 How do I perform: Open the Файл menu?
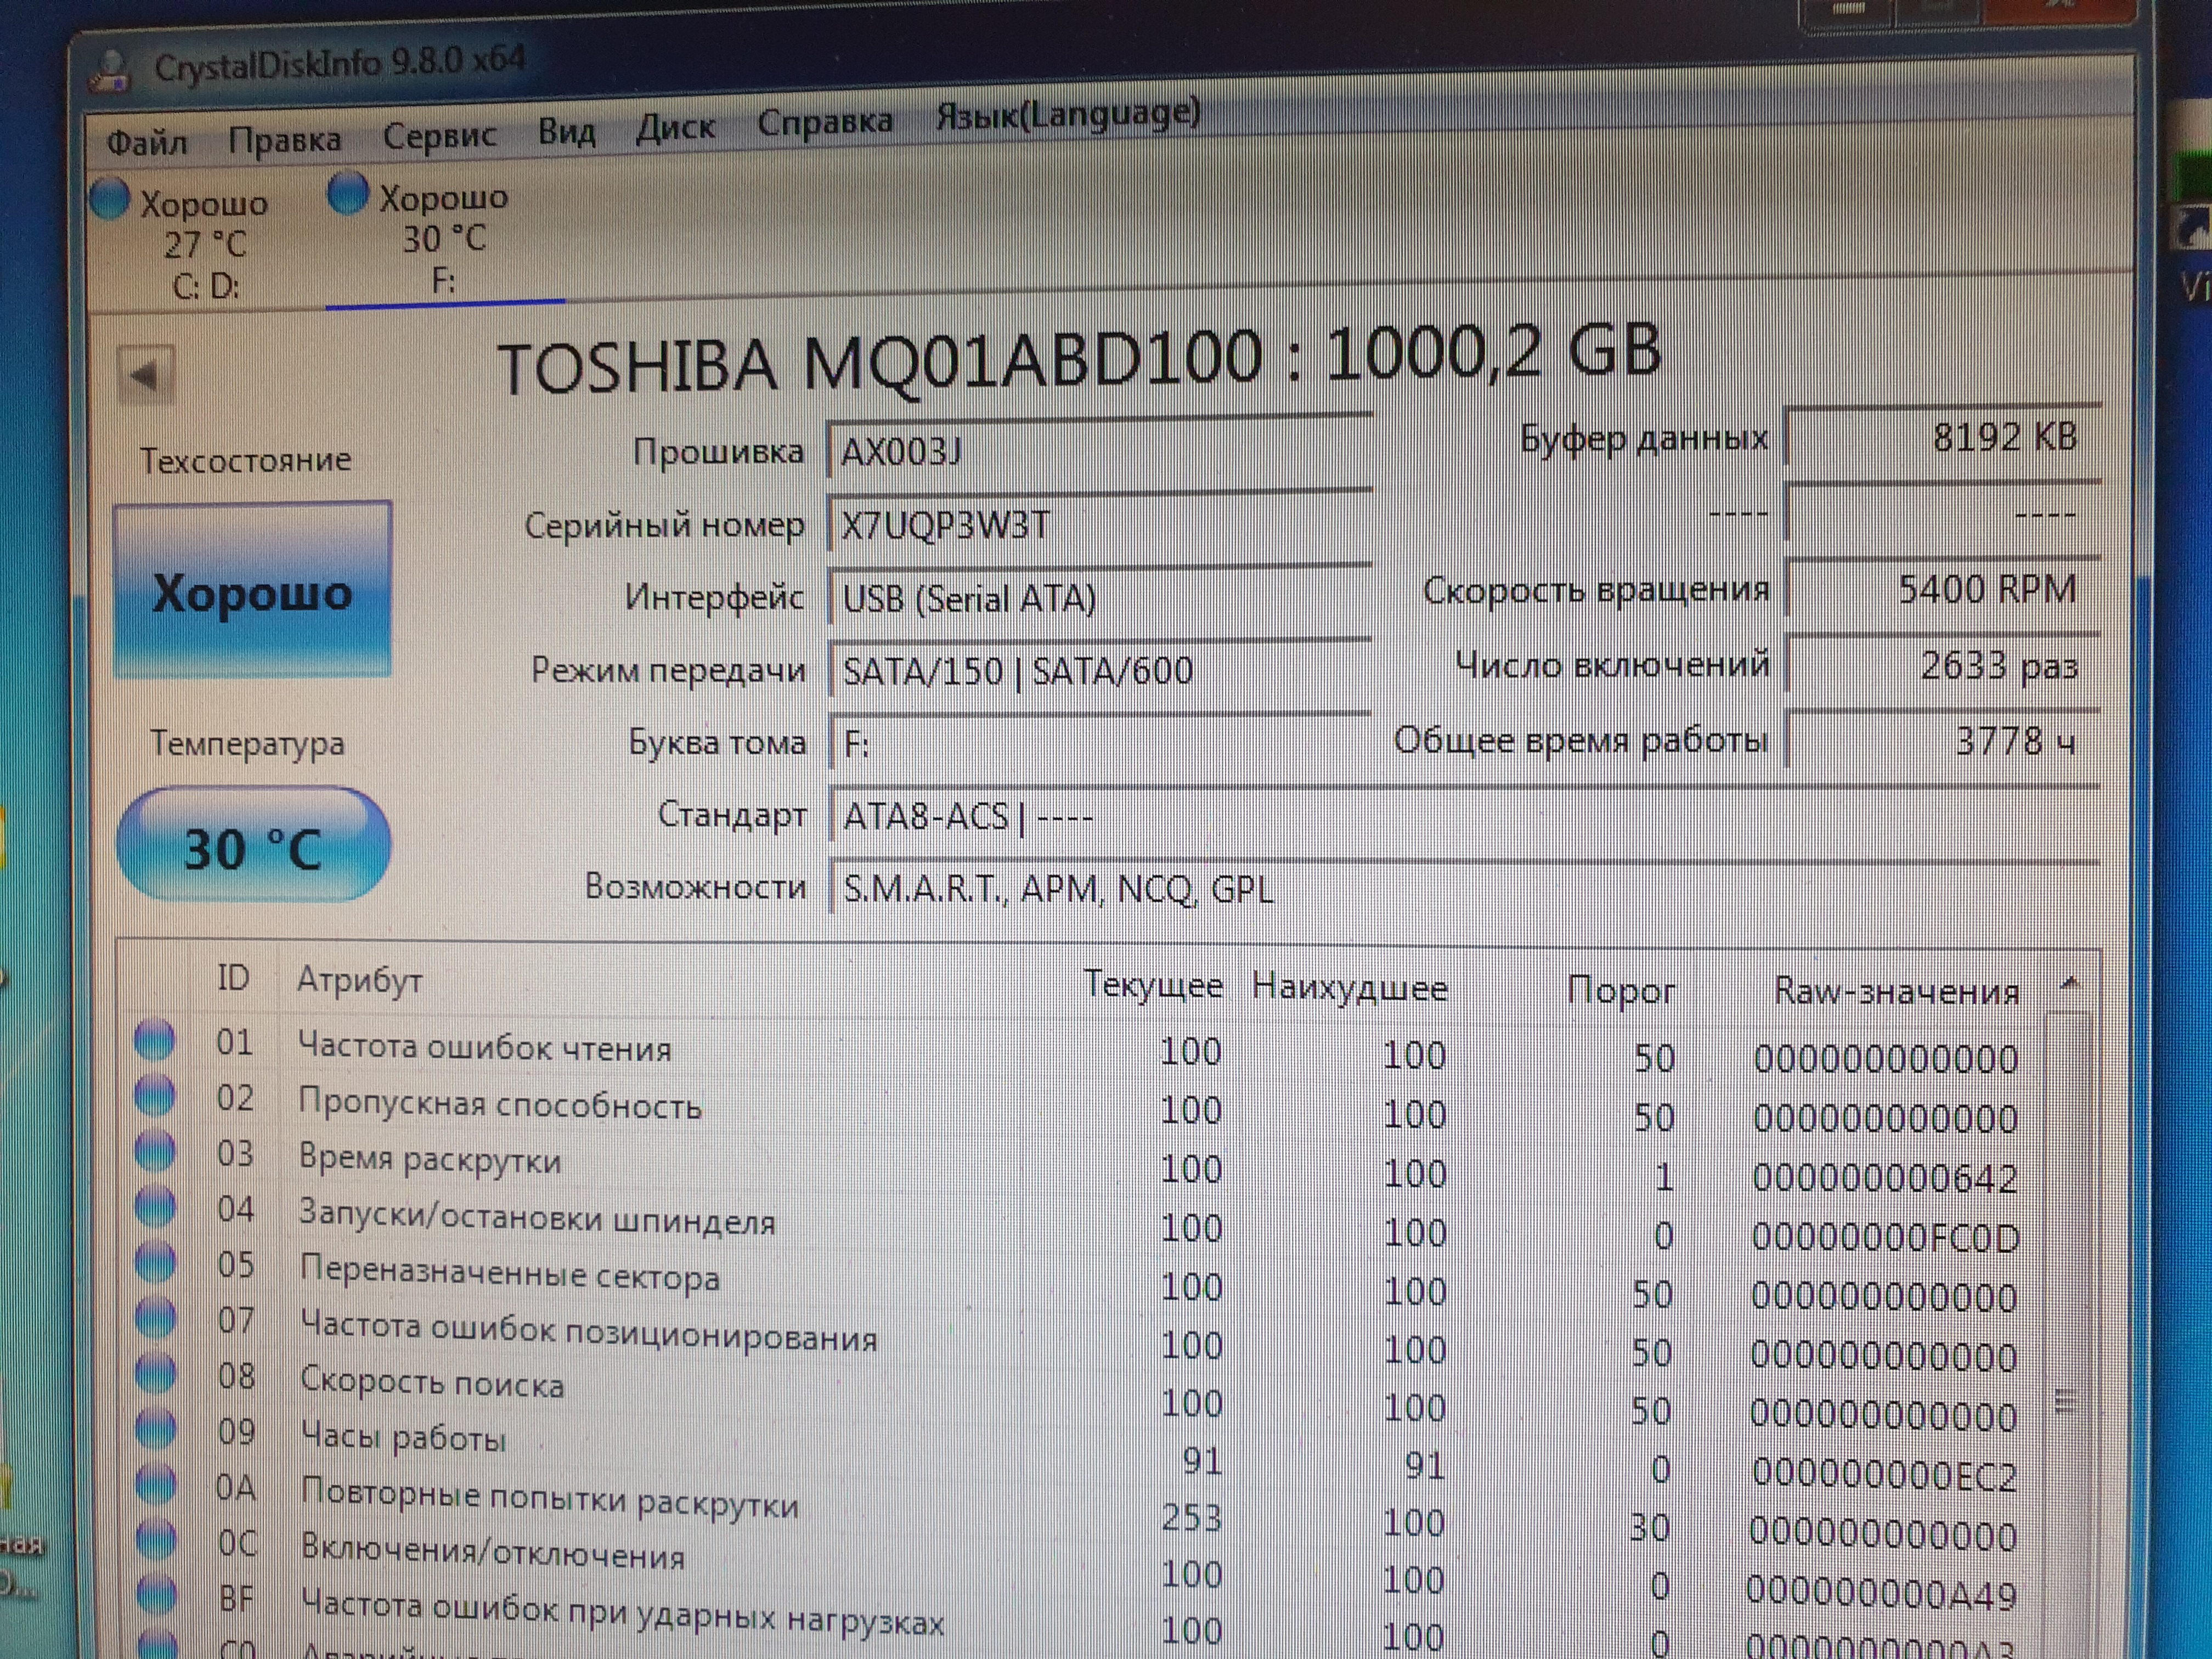click(x=147, y=143)
